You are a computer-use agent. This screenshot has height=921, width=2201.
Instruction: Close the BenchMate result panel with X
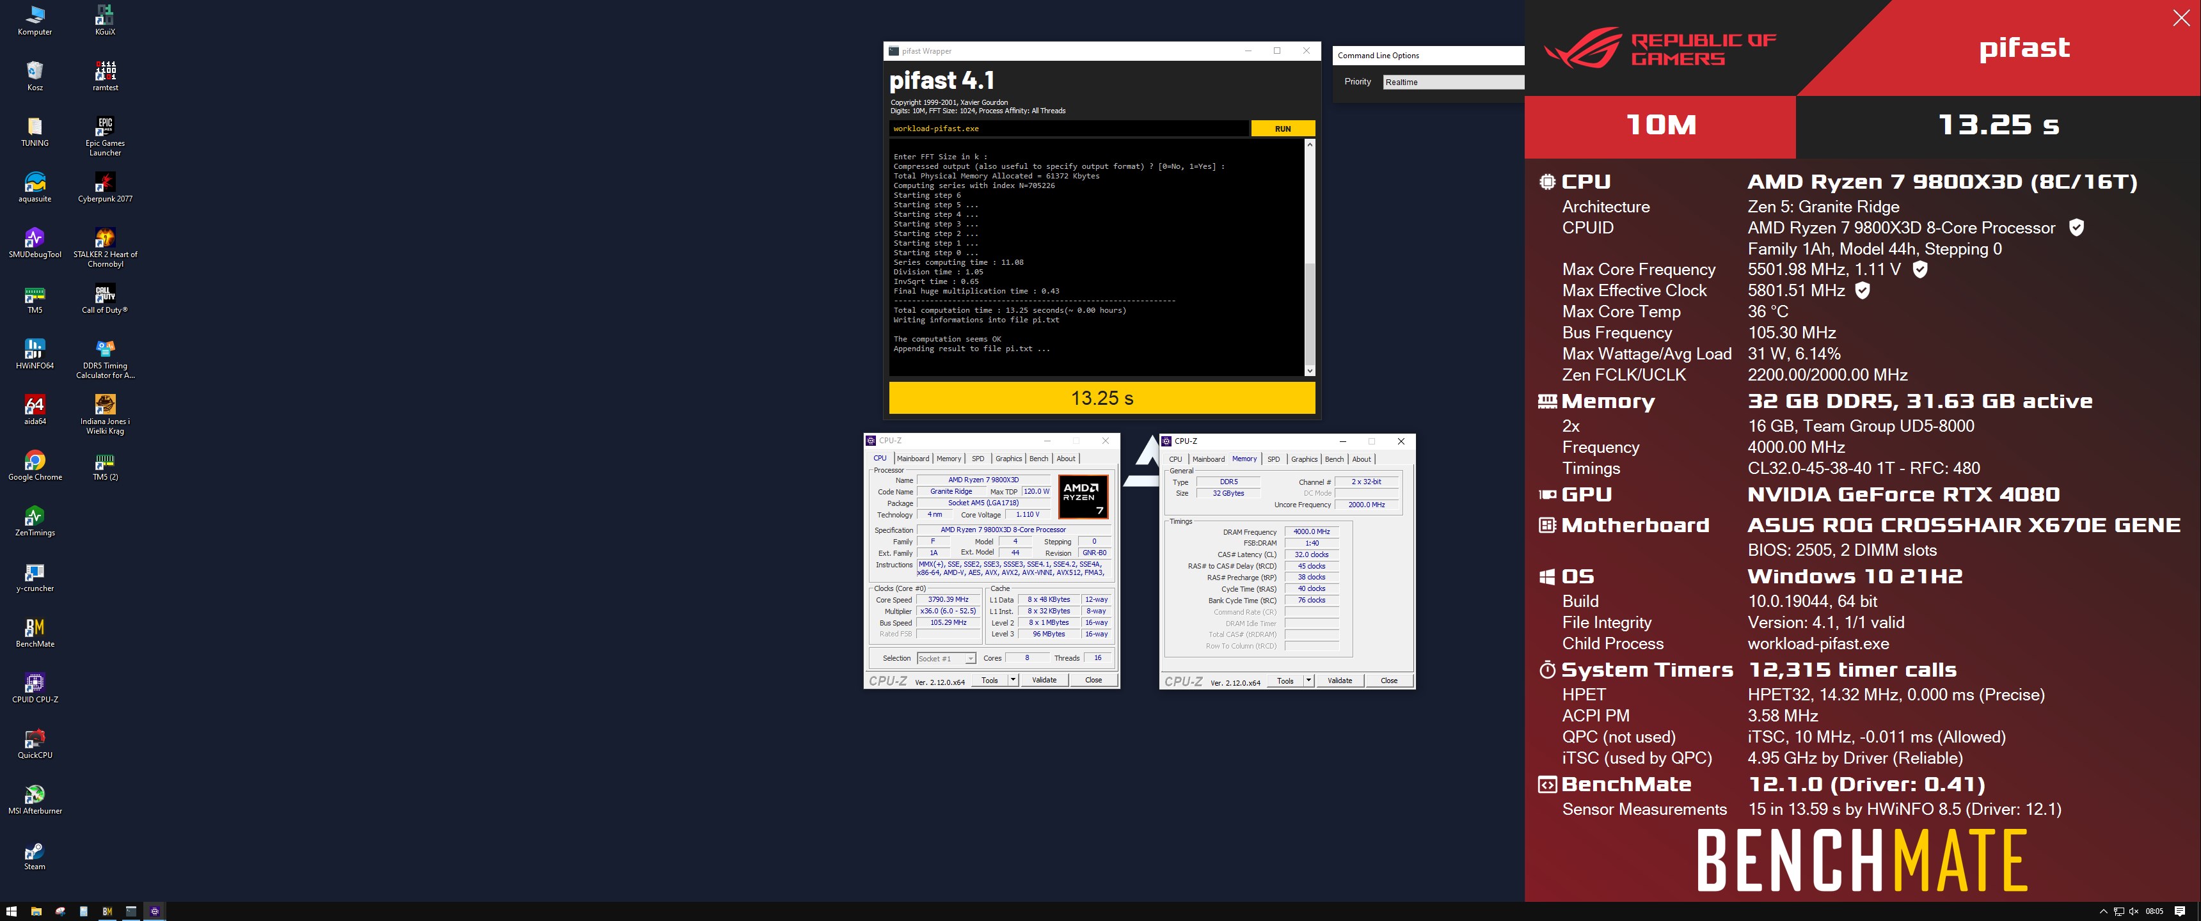2181,19
